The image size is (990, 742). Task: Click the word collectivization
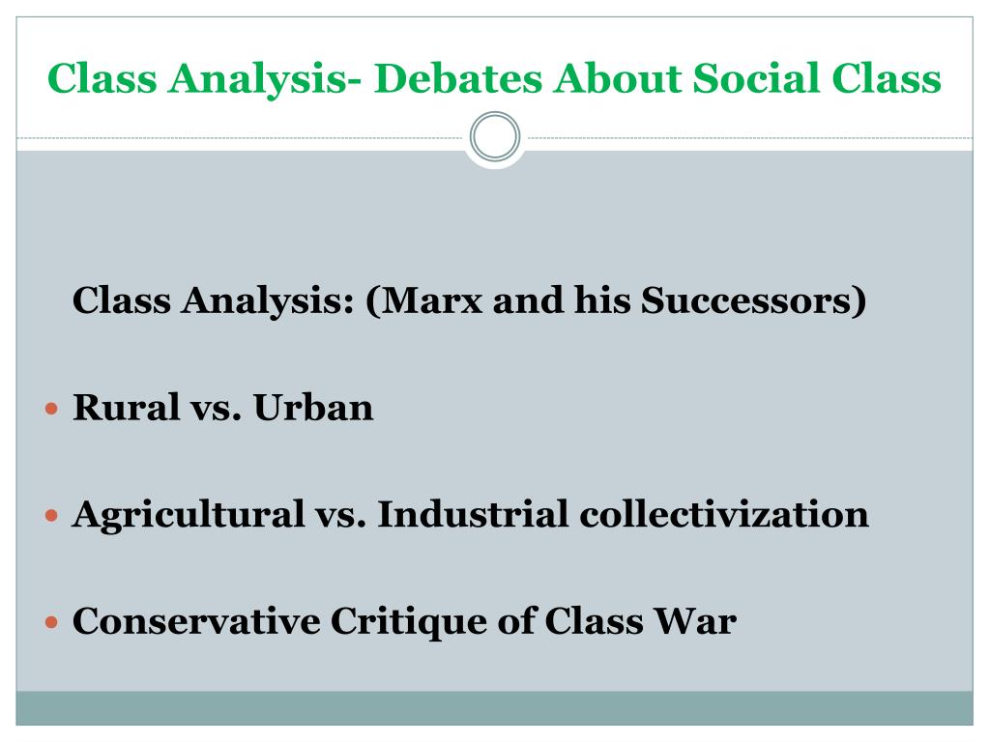pyautogui.click(x=724, y=515)
